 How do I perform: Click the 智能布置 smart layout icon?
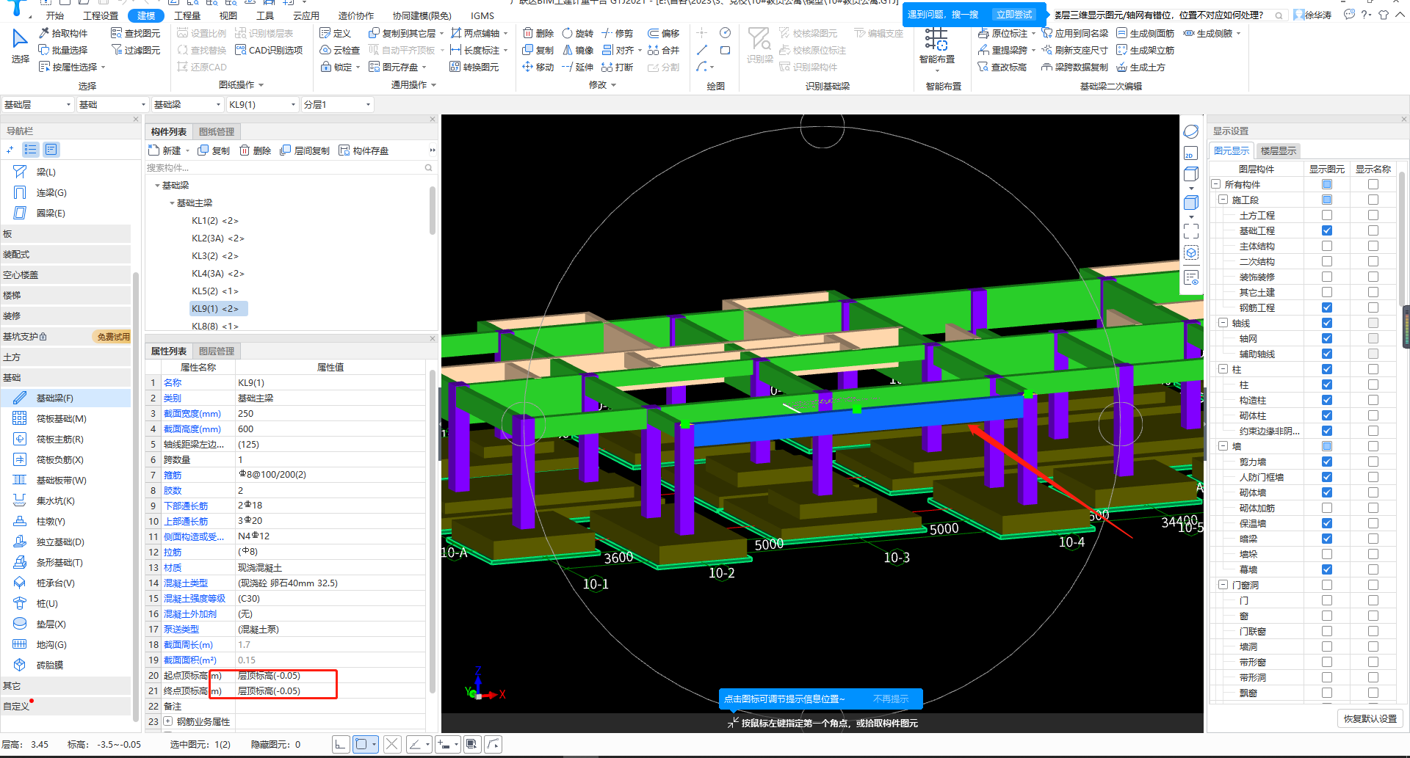(936, 39)
